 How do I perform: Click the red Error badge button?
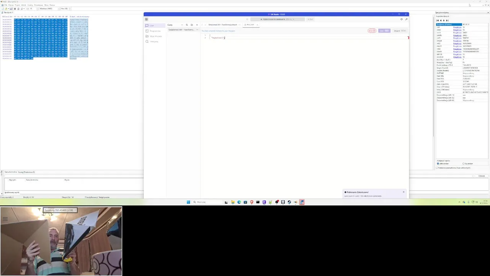point(372,31)
